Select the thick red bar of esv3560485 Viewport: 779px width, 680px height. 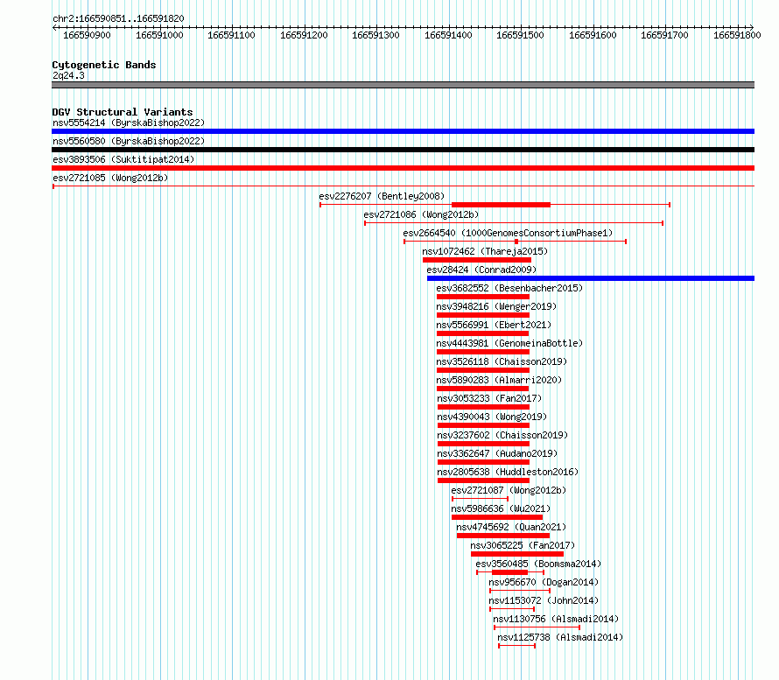click(509, 572)
